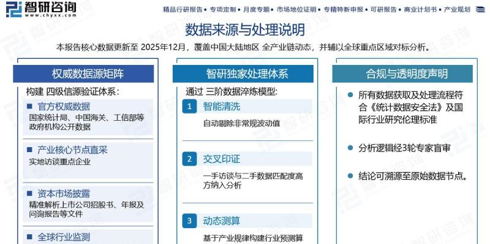Open the 商业计划书 header link
490x244 pixels.
click(x=420, y=10)
